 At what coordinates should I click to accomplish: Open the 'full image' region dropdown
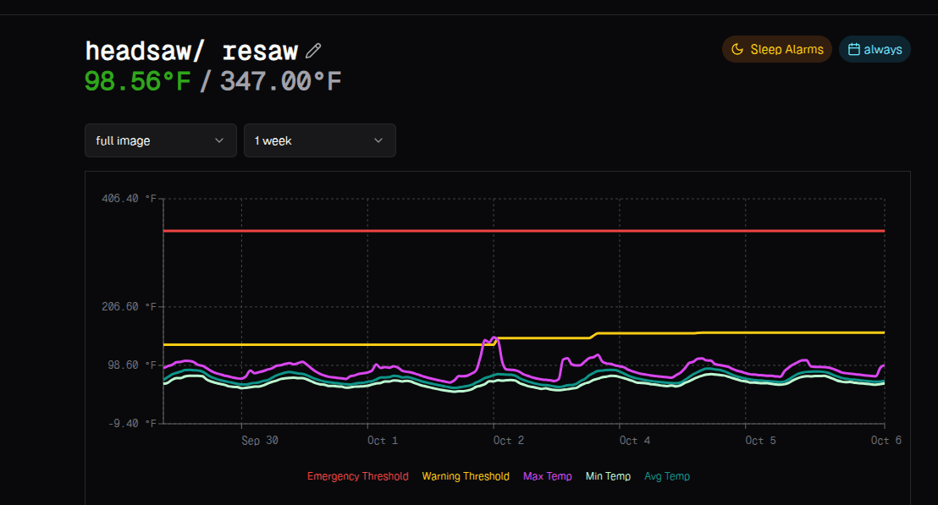pyautogui.click(x=160, y=140)
